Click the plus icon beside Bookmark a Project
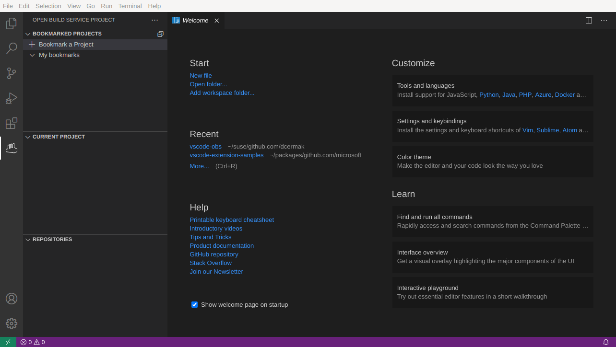The height and width of the screenshot is (347, 616). [32, 45]
